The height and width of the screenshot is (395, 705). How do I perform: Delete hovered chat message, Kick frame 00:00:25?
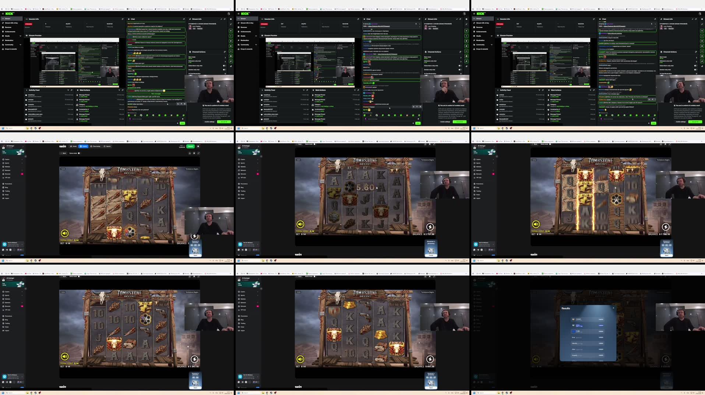[x=185, y=104]
